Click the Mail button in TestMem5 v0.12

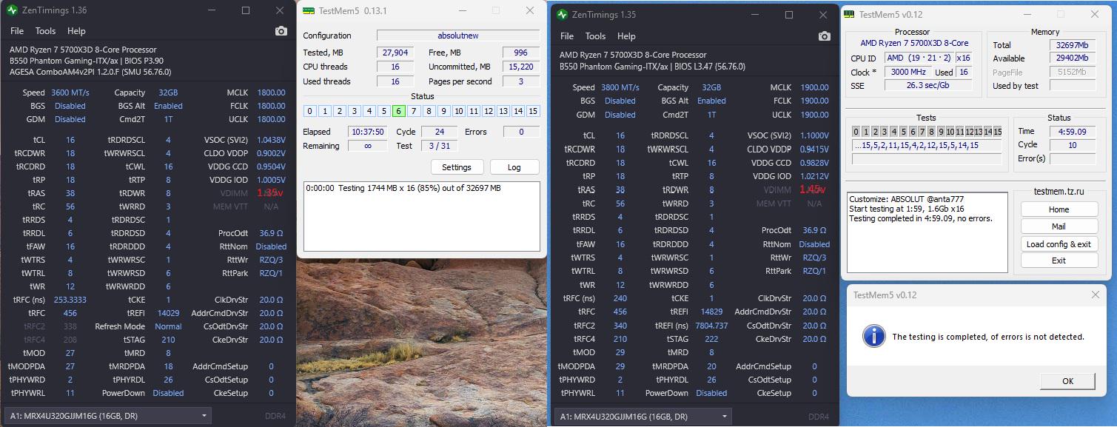[1059, 226]
